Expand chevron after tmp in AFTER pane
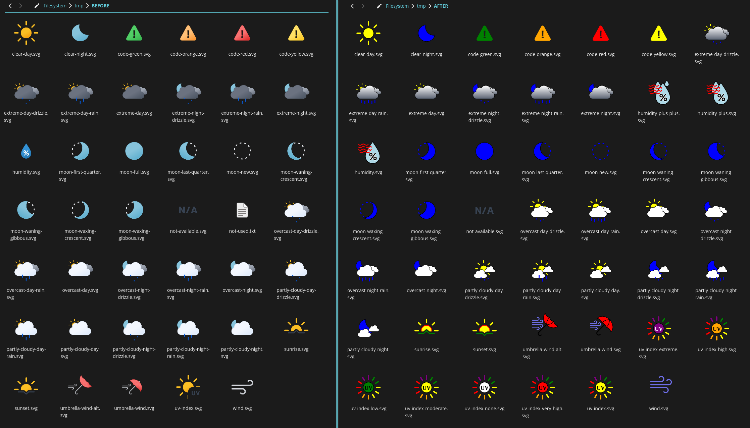The image size is (750, 428). tap(430, 6)
